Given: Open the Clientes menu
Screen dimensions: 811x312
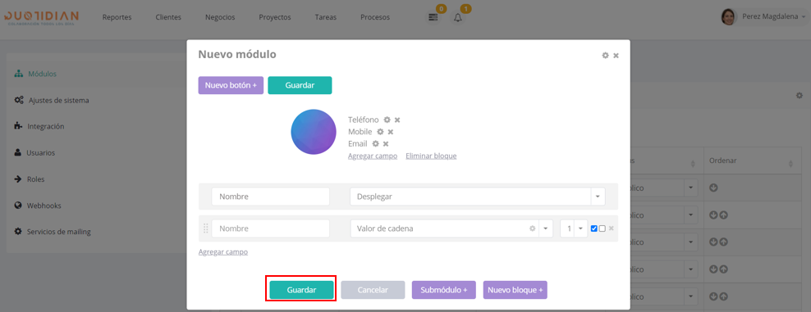Looking at the screenshot, I should (x=168, y=17).
